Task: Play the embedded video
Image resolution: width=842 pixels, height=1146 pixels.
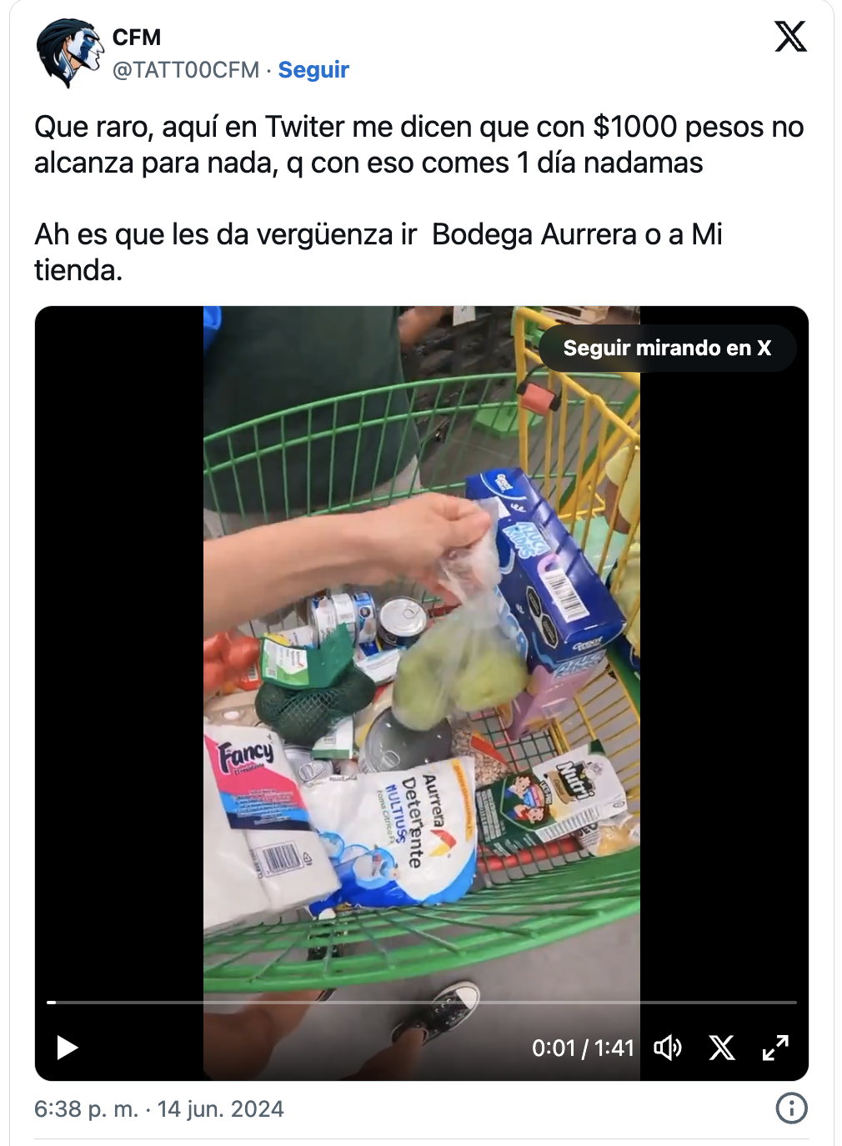Action: pos(67,1048)
